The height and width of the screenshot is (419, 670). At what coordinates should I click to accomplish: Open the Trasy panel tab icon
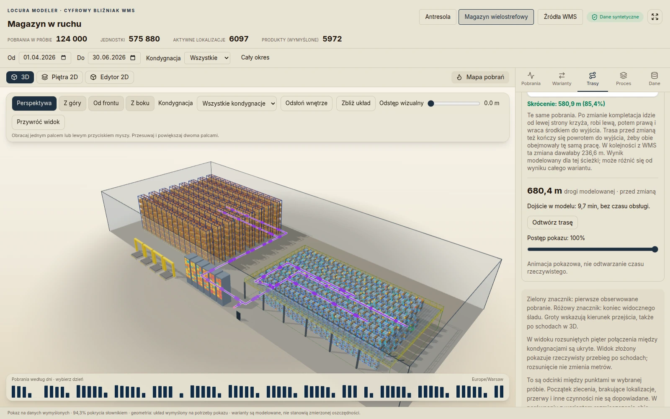593,75
